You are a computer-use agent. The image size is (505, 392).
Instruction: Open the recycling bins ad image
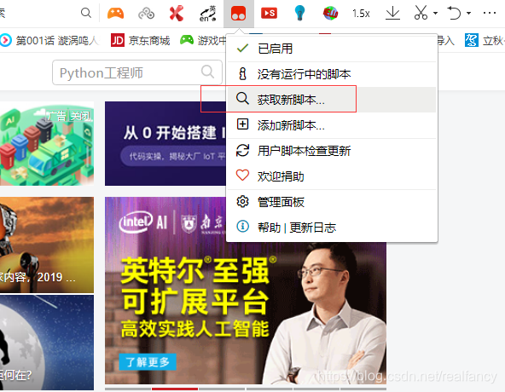pos(47,143)
